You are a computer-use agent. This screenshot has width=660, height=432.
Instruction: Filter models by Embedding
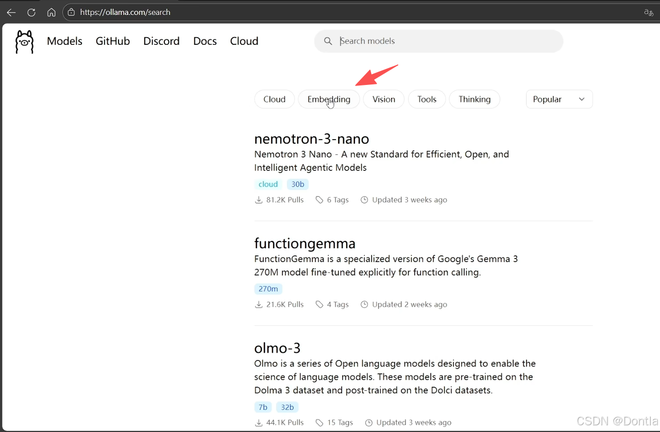click(329, 99)
